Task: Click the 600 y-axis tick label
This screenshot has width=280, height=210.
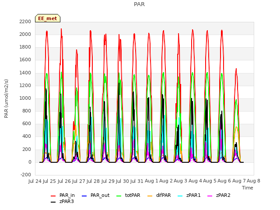Action: [x=27, y=124]
